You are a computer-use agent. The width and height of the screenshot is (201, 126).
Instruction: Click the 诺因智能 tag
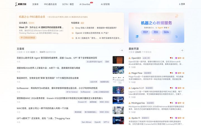coord(93,102)
